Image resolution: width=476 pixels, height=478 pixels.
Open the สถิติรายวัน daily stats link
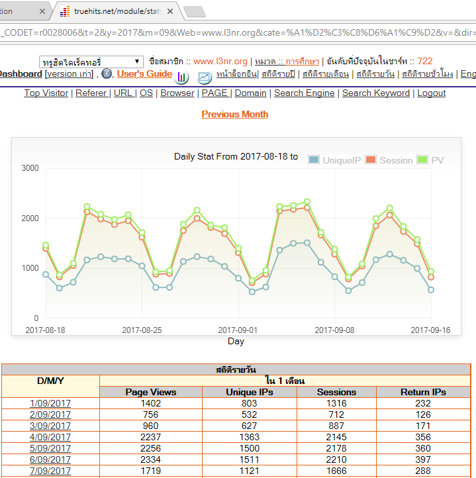pyautogui.click(x=375, y=73)
